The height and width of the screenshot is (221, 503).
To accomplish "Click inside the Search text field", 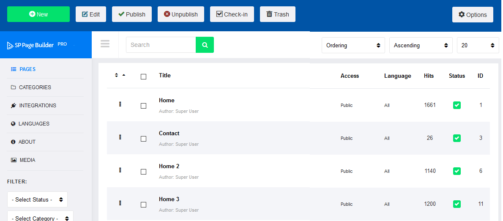I will tap(161, 45).
